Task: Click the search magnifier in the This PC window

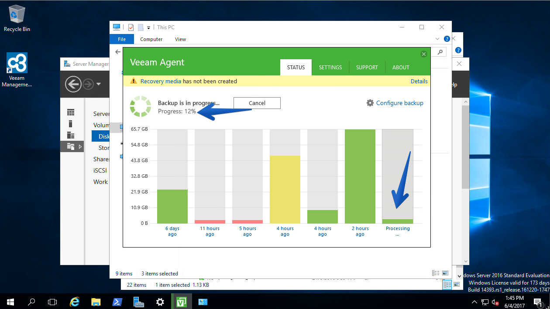Action: [x=440, y=52]
